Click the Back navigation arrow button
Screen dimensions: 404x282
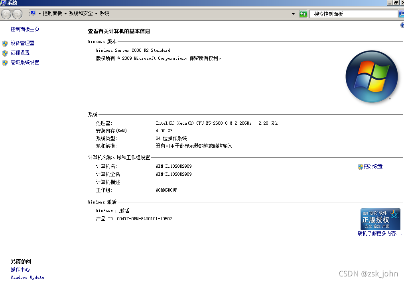point(6,14)
